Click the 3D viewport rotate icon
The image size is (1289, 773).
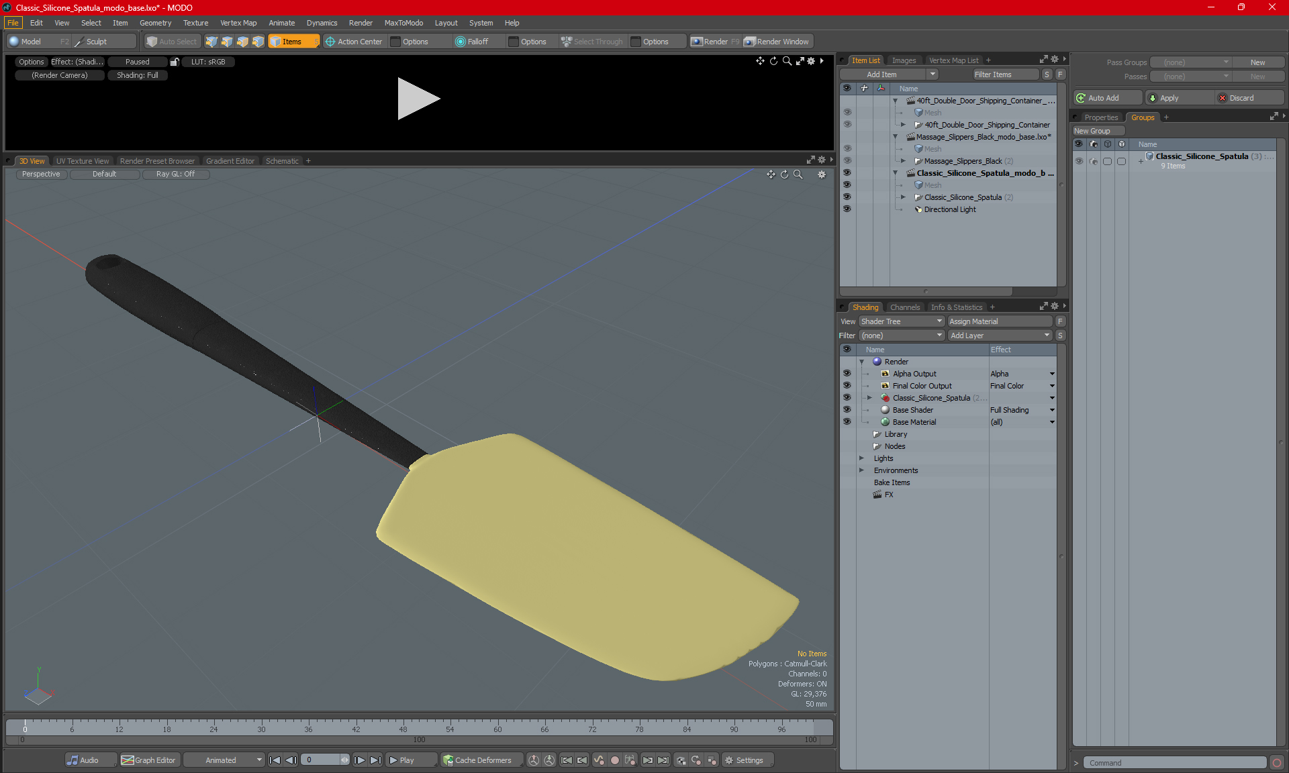(784, 174)
